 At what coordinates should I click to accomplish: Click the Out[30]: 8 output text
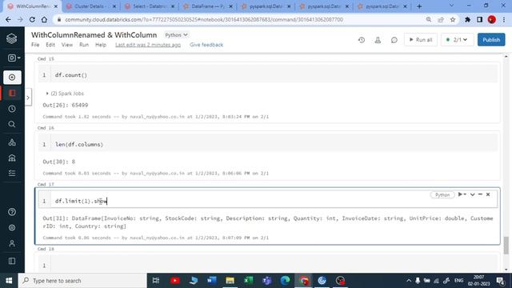(x=58, y=162)
